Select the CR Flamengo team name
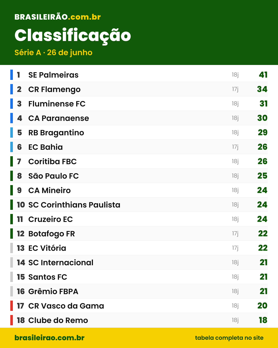Viewport: 278px width, 348px height. [x=54, y=89]
